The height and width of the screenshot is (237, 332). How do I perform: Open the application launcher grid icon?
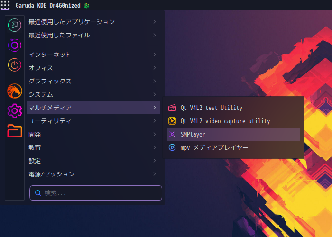[x=5, y=5]
